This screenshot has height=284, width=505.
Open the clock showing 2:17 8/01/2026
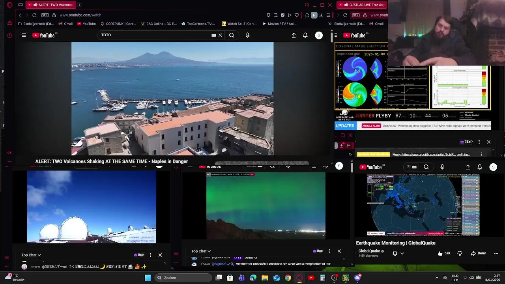coord(493,278)
